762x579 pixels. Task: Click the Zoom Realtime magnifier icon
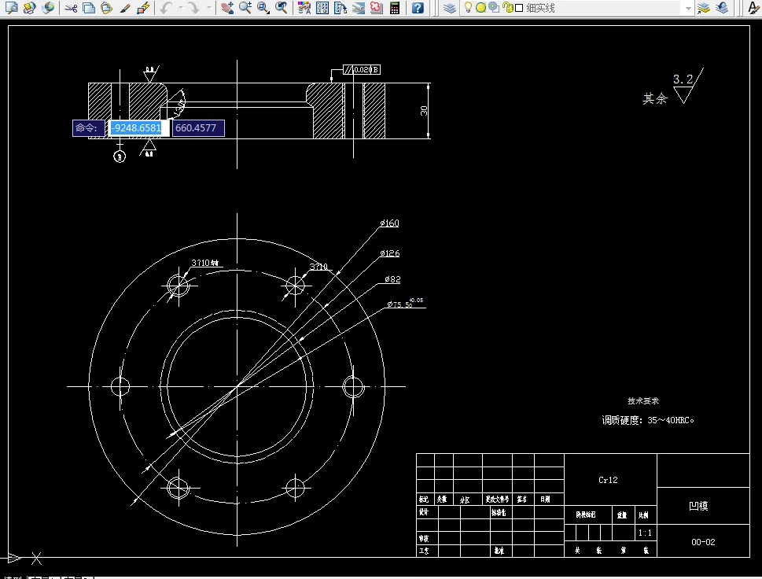[245, 8]
